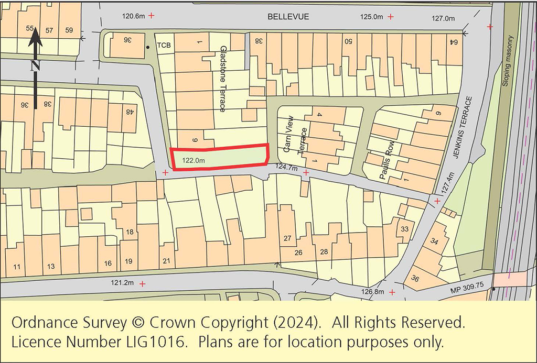The width and height of the screenshot is (537, 363).
Task: Click house number 57
Action: [49, 30]
